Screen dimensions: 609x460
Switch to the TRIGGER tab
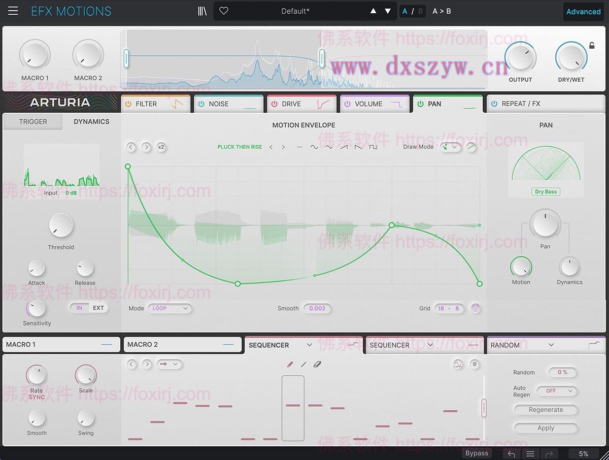[x=33, y=122]
